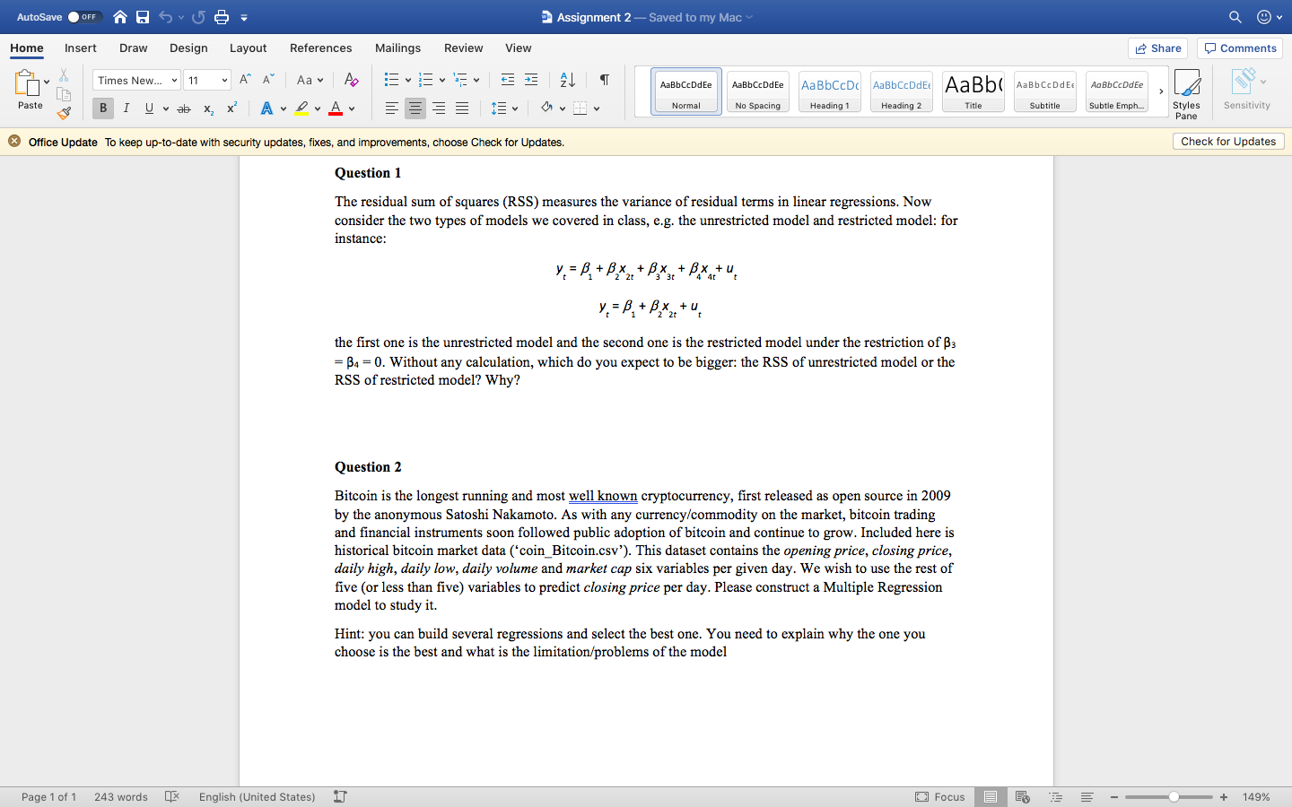
Task: Apply italic formatting
Action: (126, 108)
